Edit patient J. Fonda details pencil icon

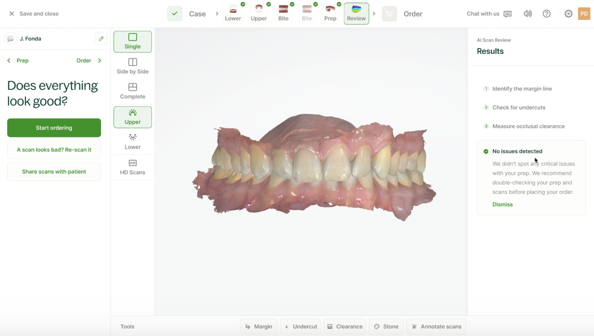(x=101, y=39)
